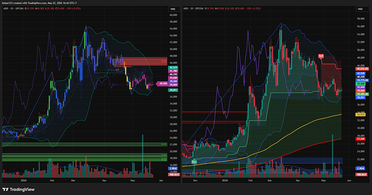Click the TradingView logo at bottom left
Viewport: 372px width, 195px height.
point(18,189)
